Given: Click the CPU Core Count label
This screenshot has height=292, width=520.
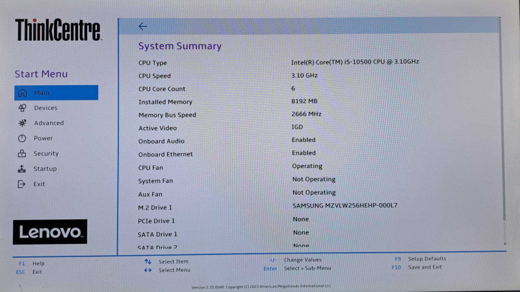Looking at the screenshot, I should (162, 89).
